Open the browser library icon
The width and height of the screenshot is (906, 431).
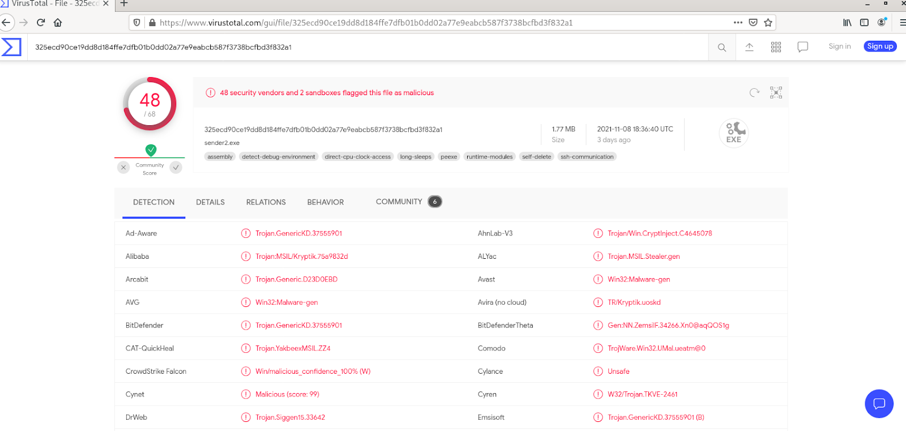click(x=847, y=23)
